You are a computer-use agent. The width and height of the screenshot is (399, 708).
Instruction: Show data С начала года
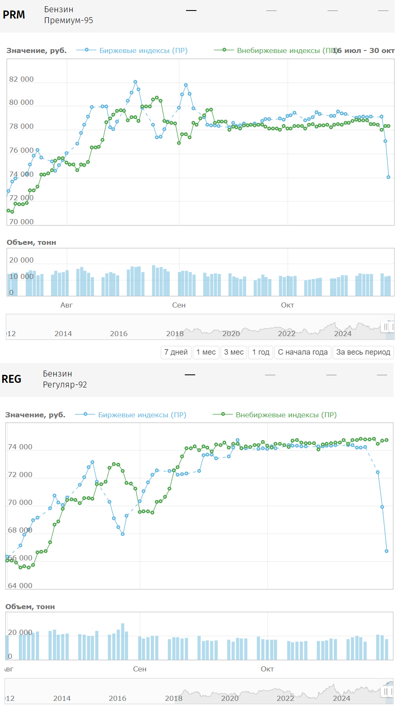click(x=303, y=352)
